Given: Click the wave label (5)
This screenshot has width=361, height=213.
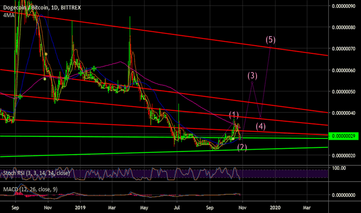Looking at the screenshot, I should [270, 40].
